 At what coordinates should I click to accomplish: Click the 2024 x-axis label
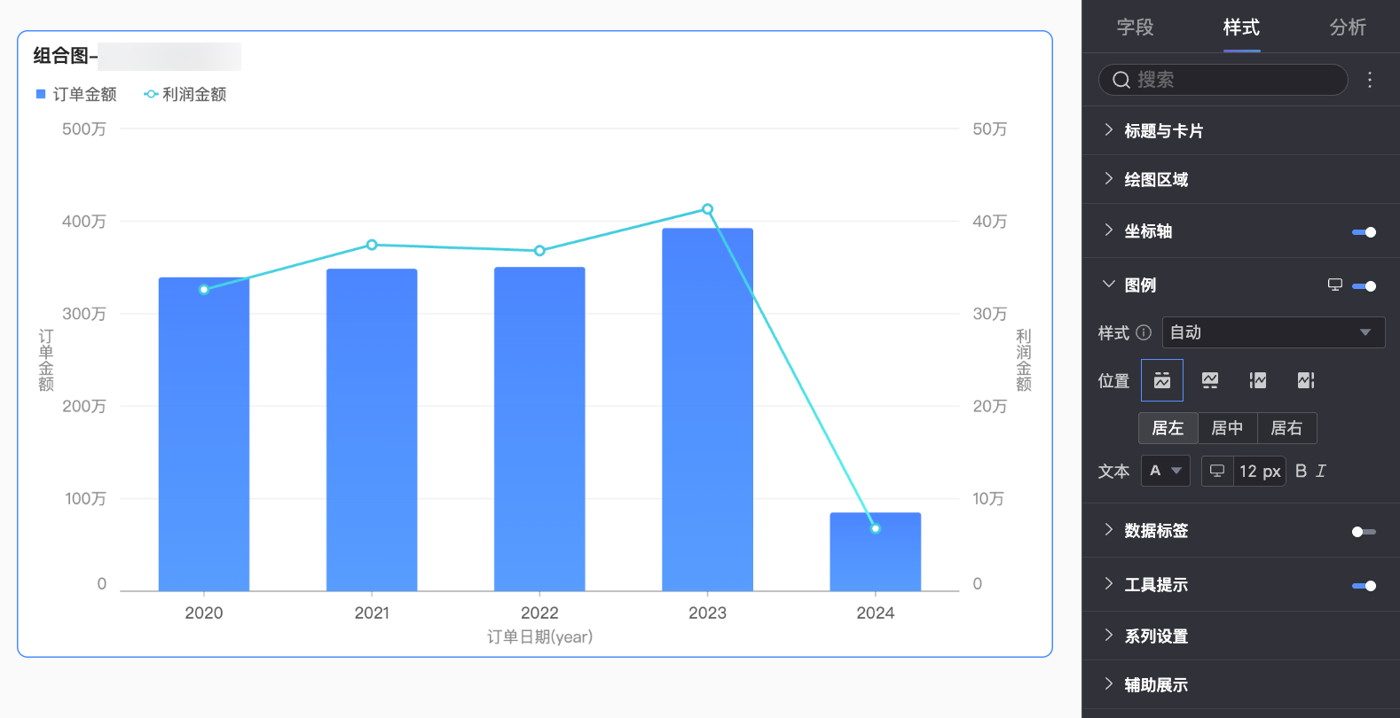pos(875,613)
